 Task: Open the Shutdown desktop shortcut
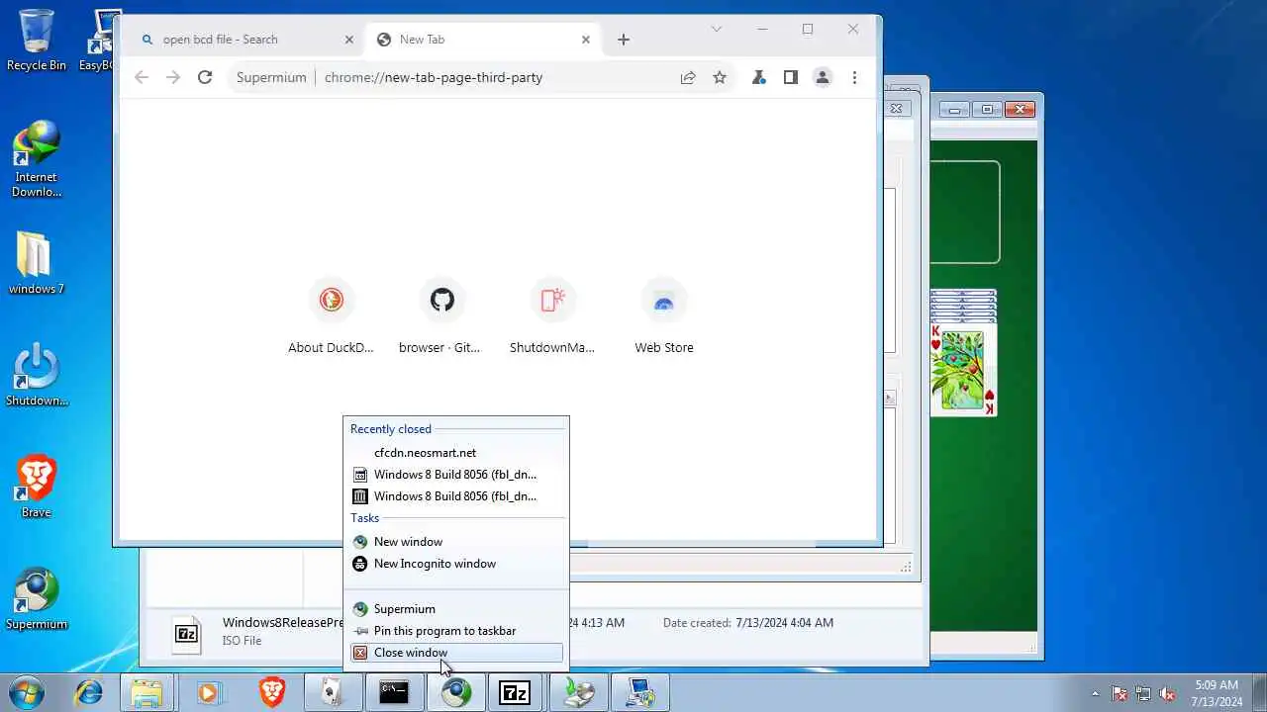(37, 375)
